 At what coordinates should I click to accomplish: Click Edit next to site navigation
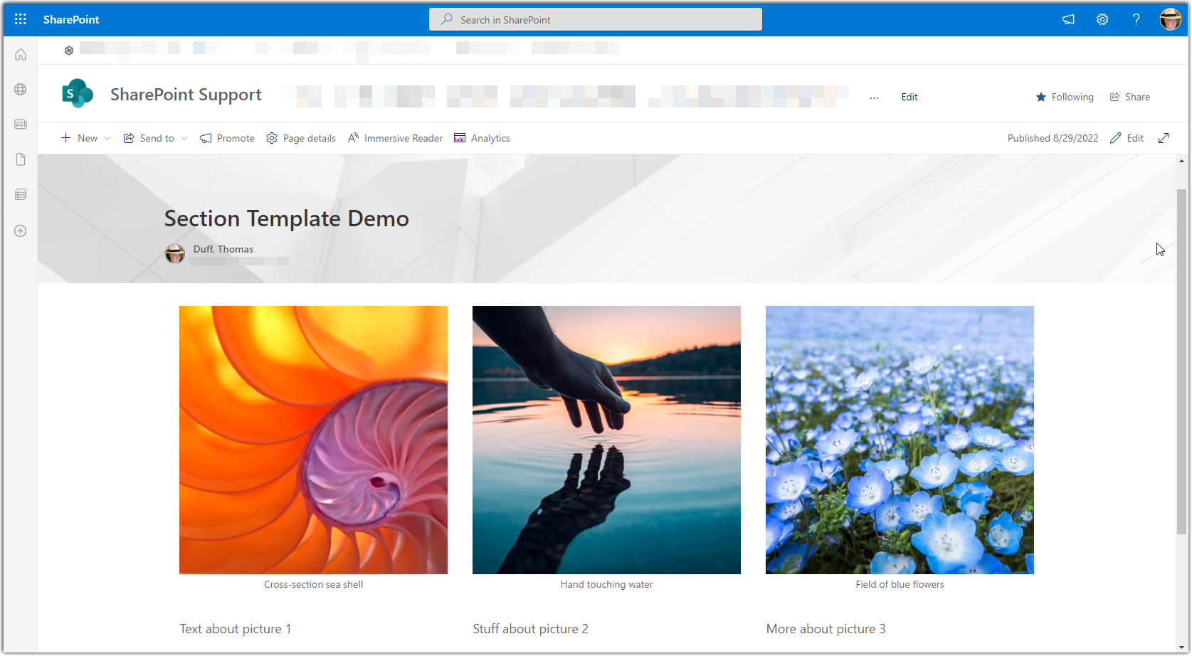pyautogui.click(x=909, y=96)
